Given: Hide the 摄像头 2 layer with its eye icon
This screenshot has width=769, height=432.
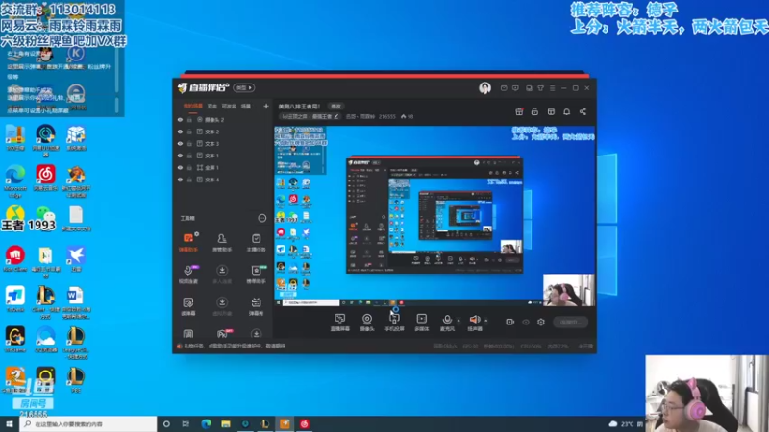Looking at the screenshot, I should point(180,119).
